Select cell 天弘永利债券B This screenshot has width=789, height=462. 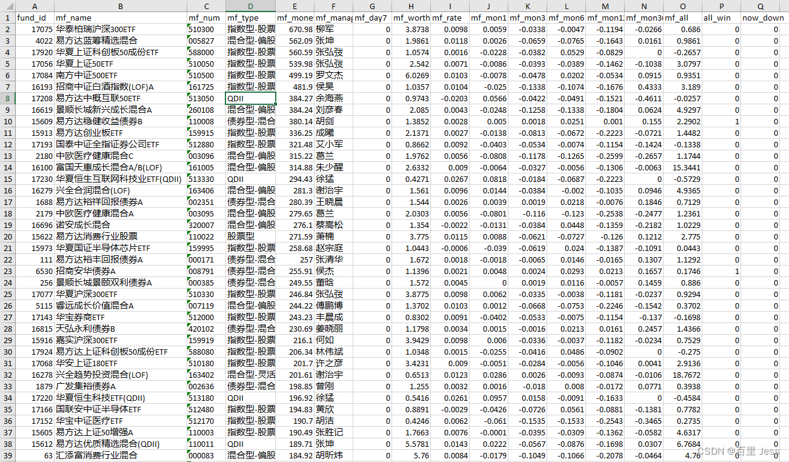click(x=120, y=329)
